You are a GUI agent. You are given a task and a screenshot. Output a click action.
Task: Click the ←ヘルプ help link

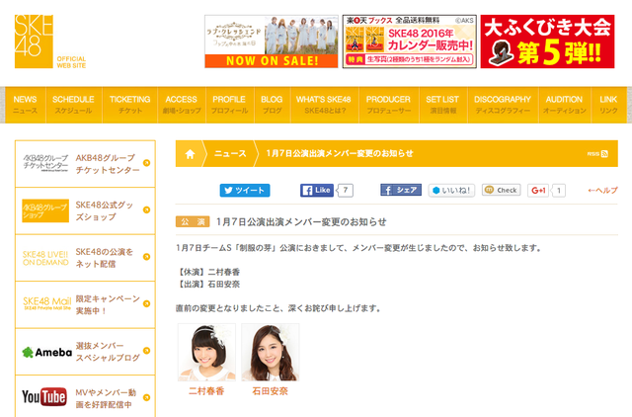(x=602, y=191)
